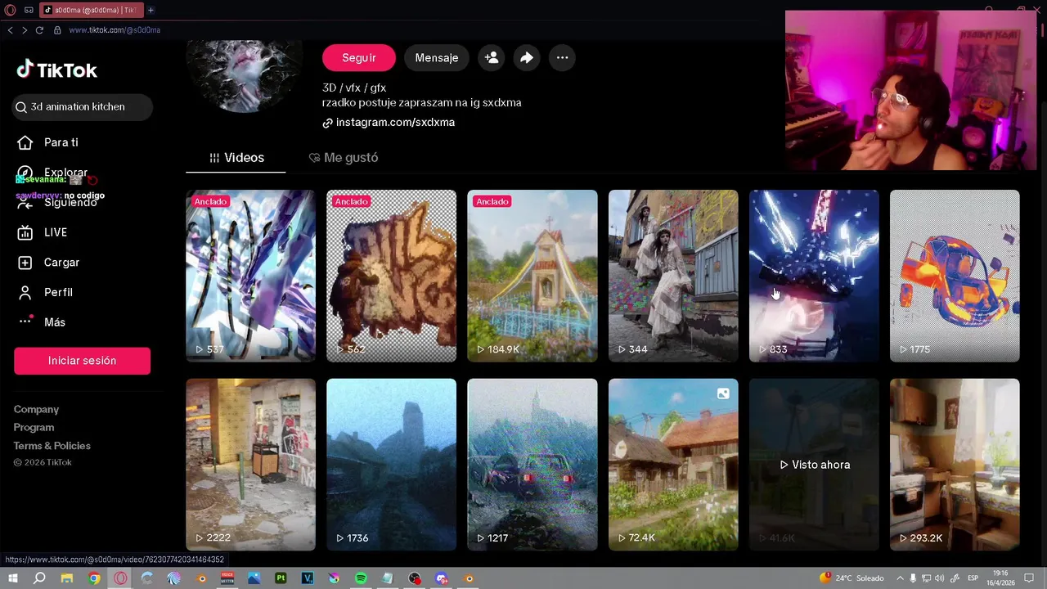The width and height of the screenshot is (1047, 589).
Task: Open a new tab with plus
Action: (151, 10)
